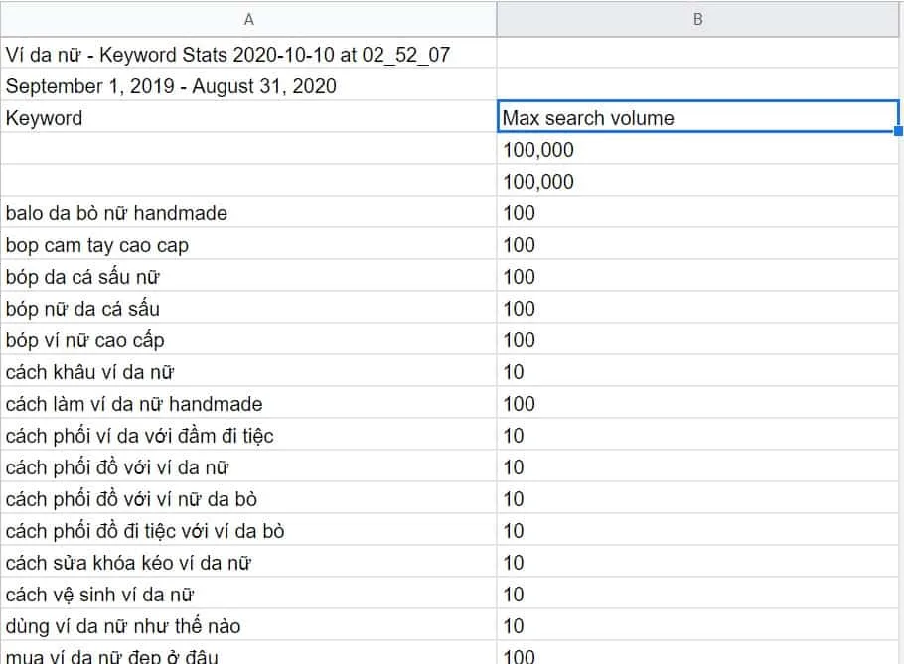Image resolution: width=904 pixels, height=664 pixels.
Task: Select the column A header
Action: click(248, 19)
